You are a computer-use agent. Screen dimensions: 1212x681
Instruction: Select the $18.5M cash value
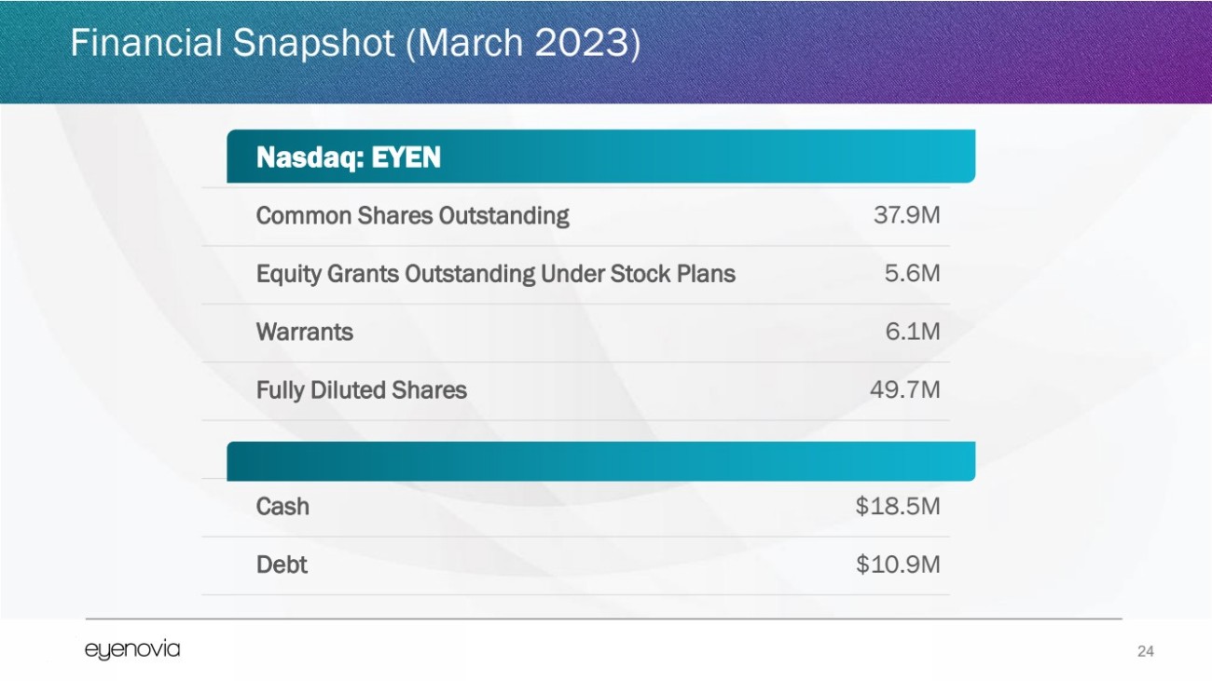[898, 507]
